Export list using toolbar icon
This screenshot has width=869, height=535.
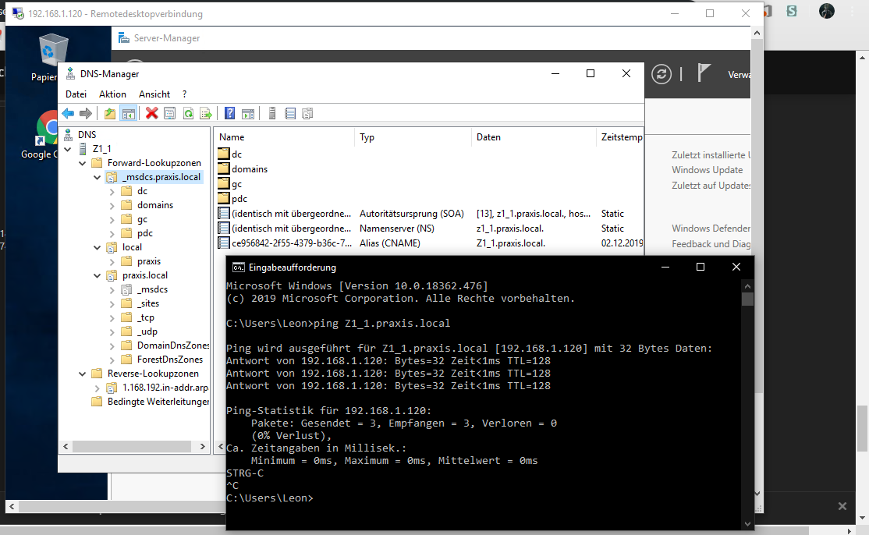(206, 114)
